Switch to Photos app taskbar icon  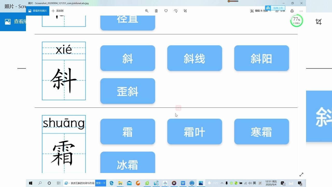(x=201, y=183)
